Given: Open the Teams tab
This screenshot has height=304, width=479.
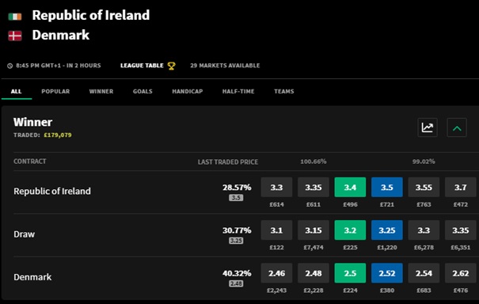Looking at the screenshot, I should [283, 91].
